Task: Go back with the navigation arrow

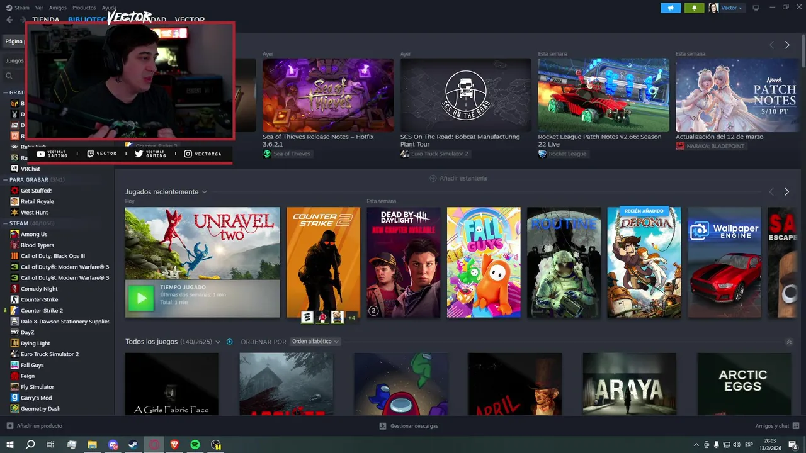Action: tap(9, 20)
